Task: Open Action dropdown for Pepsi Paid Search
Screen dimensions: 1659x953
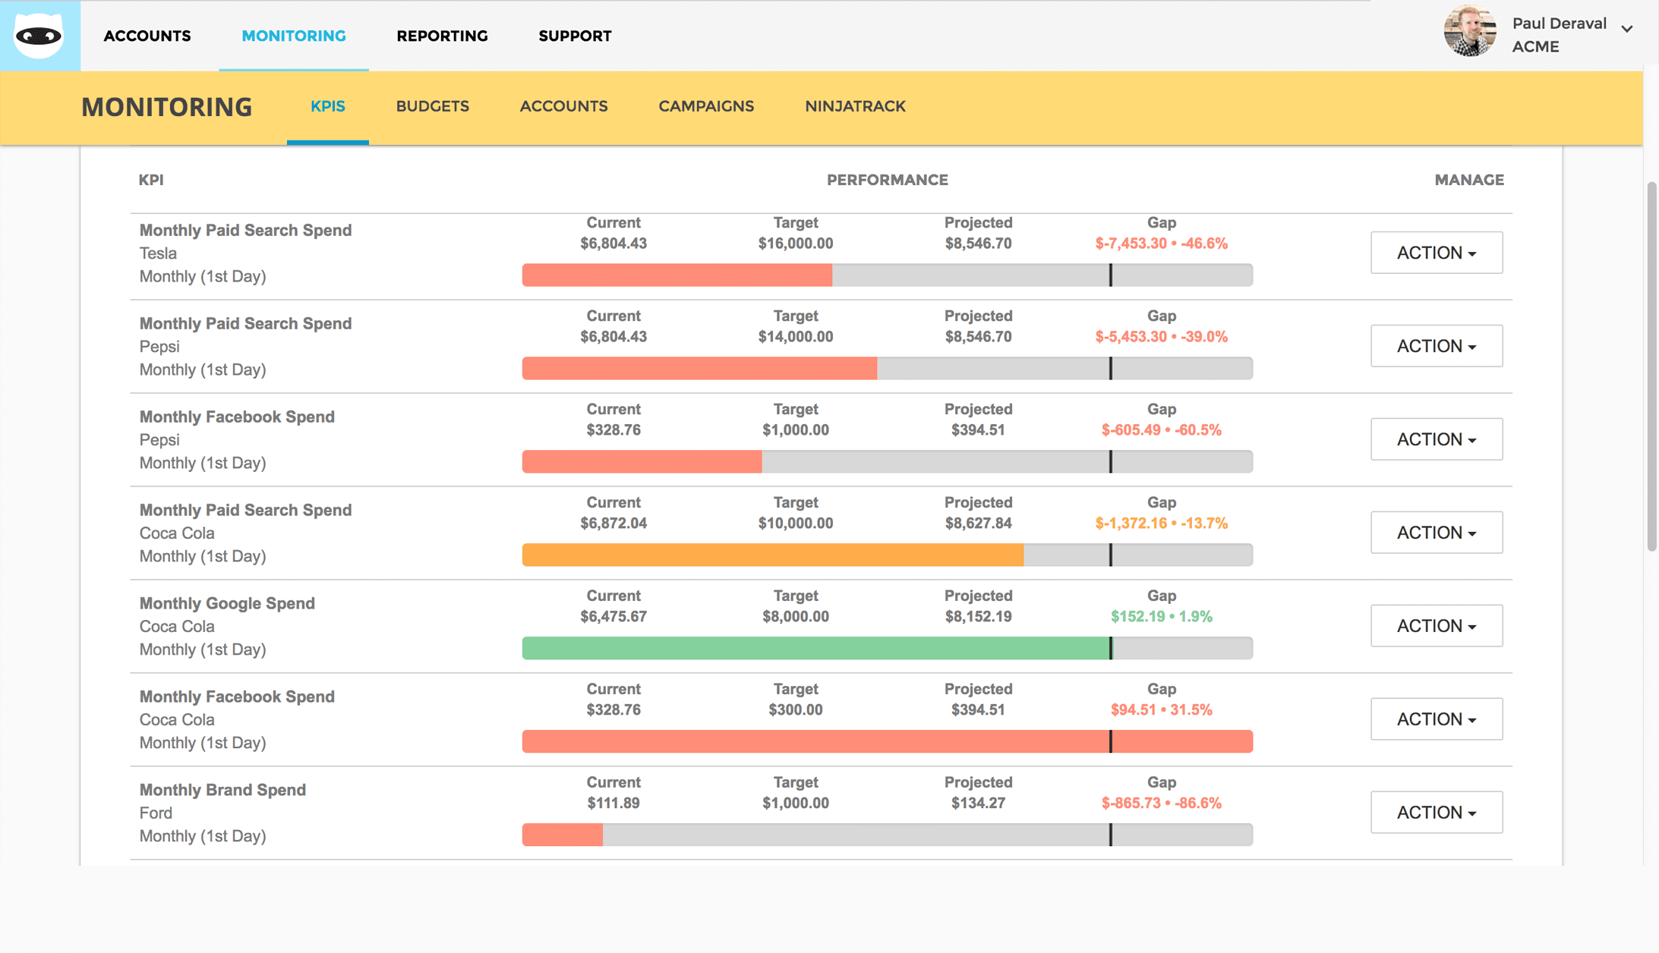Action: click(1437, 346)
